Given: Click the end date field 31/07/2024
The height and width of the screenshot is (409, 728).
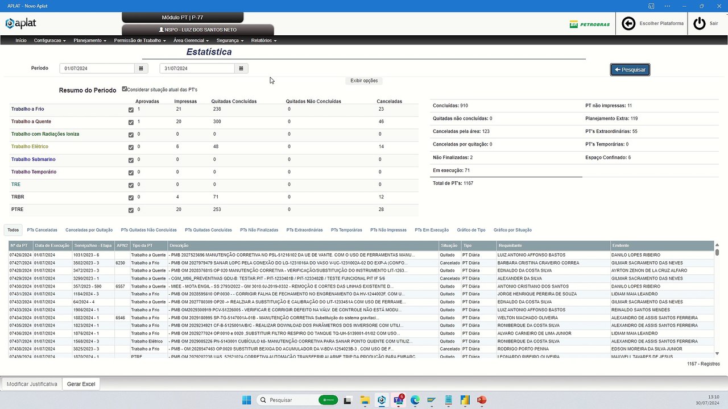Looking at the screenshot, I should (197, 68).
